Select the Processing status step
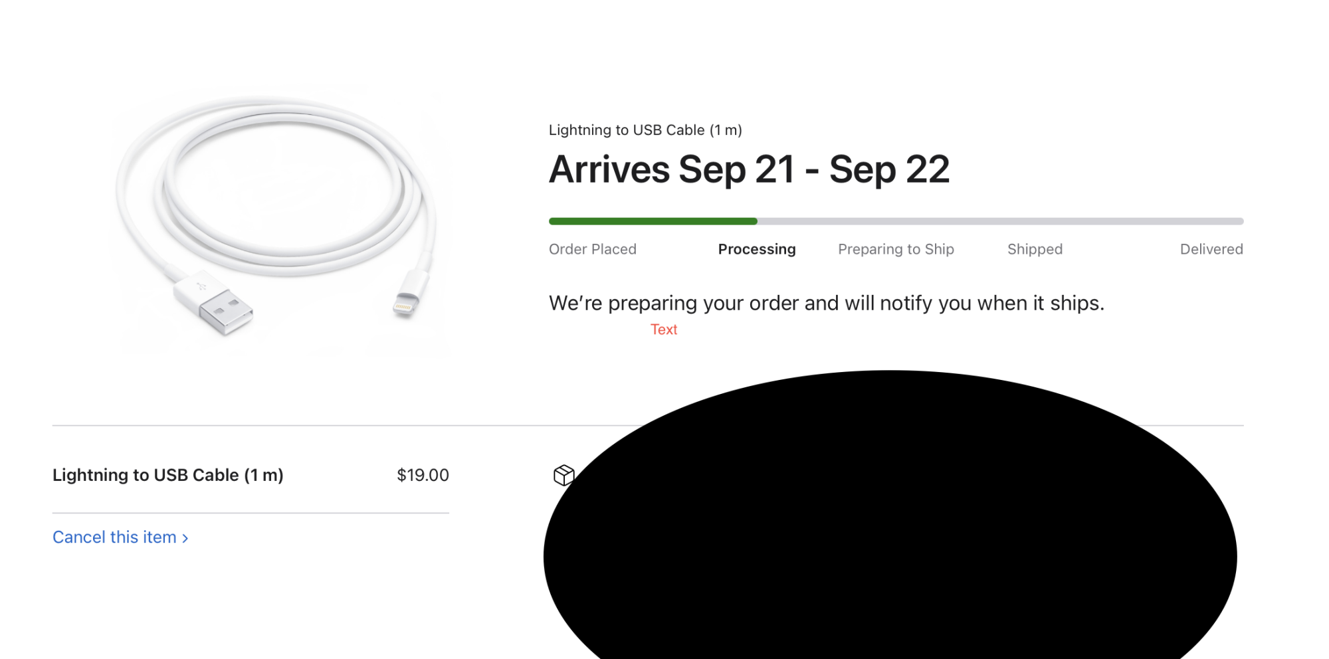The height and width of the screenshot is (659, 1329). tap(756, 249)
